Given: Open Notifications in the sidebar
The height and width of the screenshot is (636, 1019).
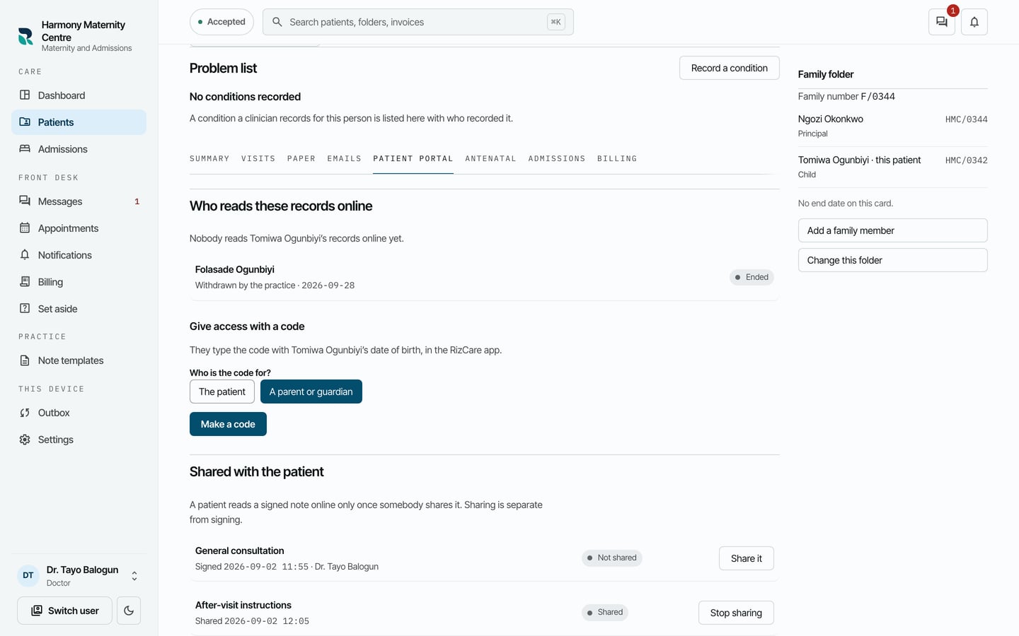Looking at the screenshot, I should point(79,255).
